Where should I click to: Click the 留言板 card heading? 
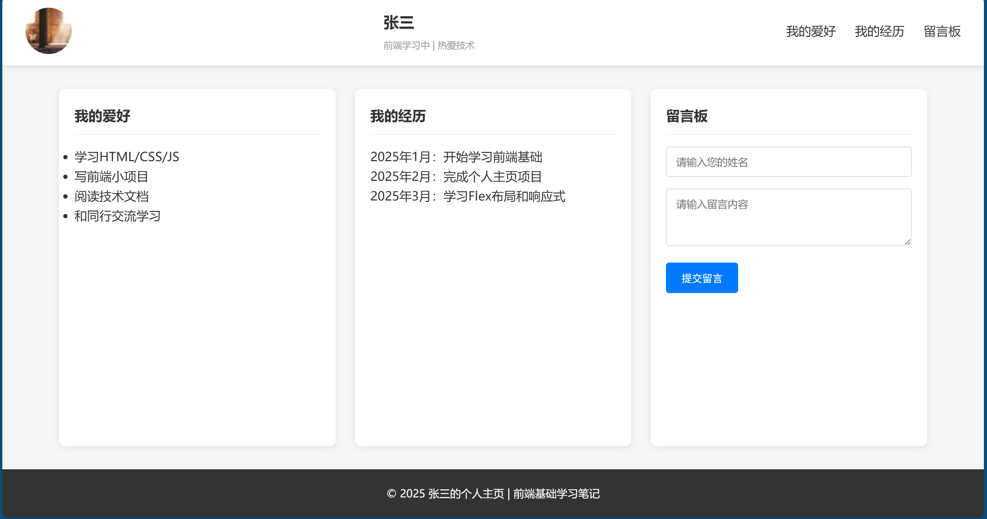pos(687,116)
